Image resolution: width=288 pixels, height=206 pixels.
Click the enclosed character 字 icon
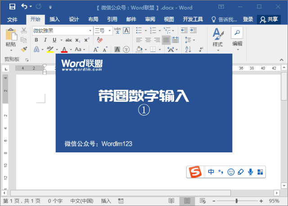click(126, 49)
